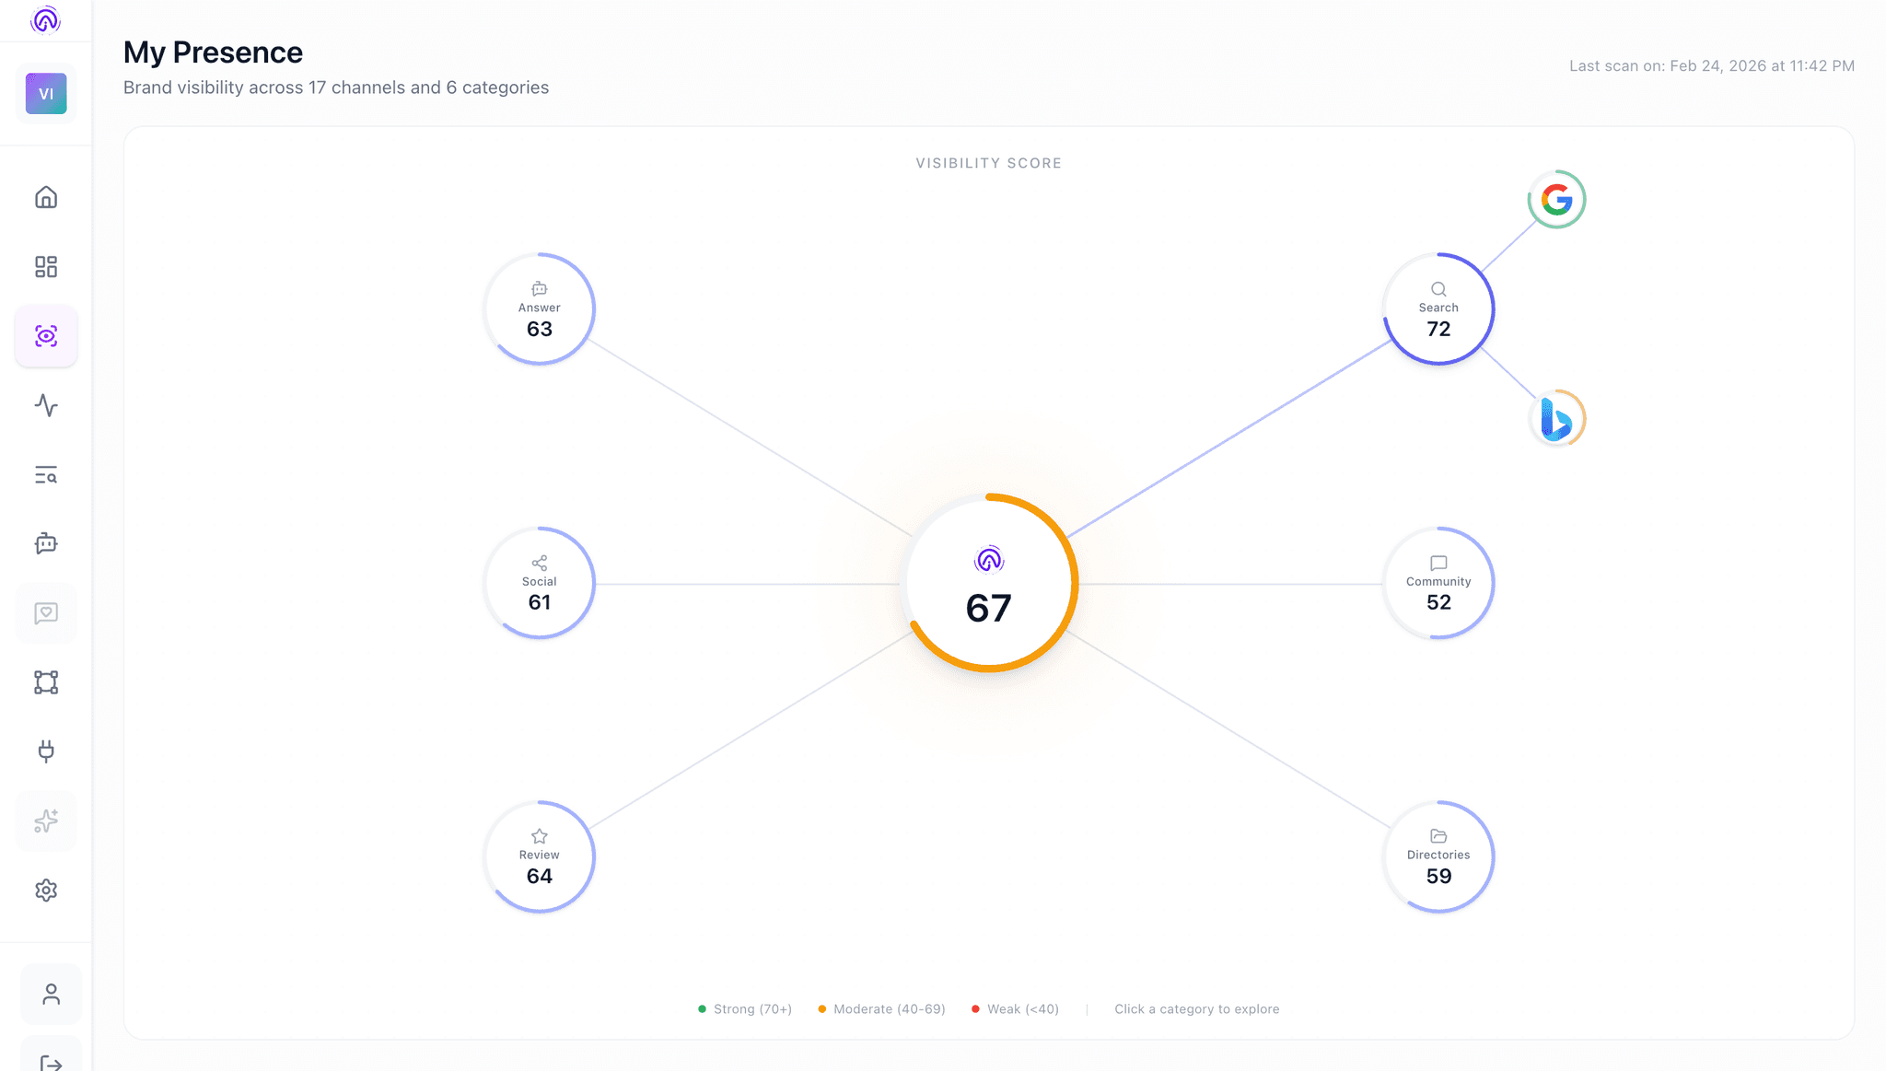The height and width of the screenshot is (1071, 1886).
Task: Click the My Presence heading
Action: tap(213, 52)
